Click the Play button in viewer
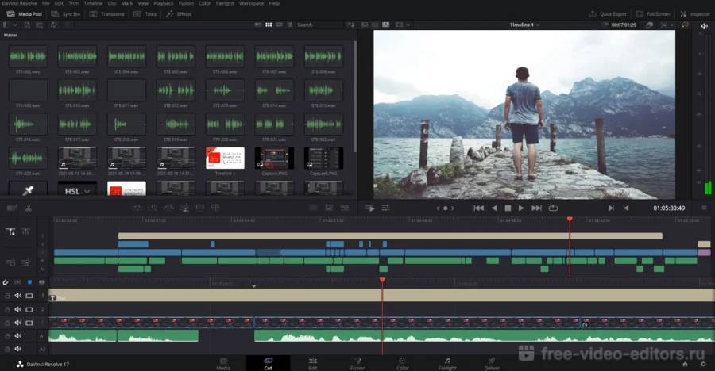715x371 pixels. pyautogui.click(x=520, y=208)
